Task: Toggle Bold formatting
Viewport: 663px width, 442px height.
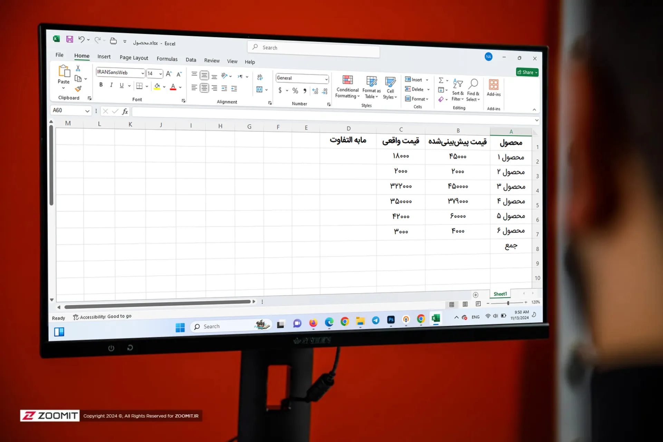Action: (101, 85)
